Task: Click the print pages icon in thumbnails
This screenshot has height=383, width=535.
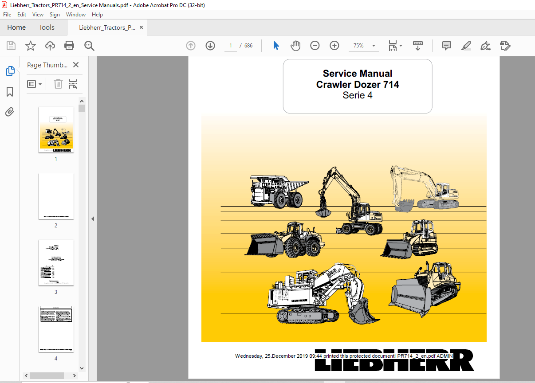Action: [x=73, y=84]
